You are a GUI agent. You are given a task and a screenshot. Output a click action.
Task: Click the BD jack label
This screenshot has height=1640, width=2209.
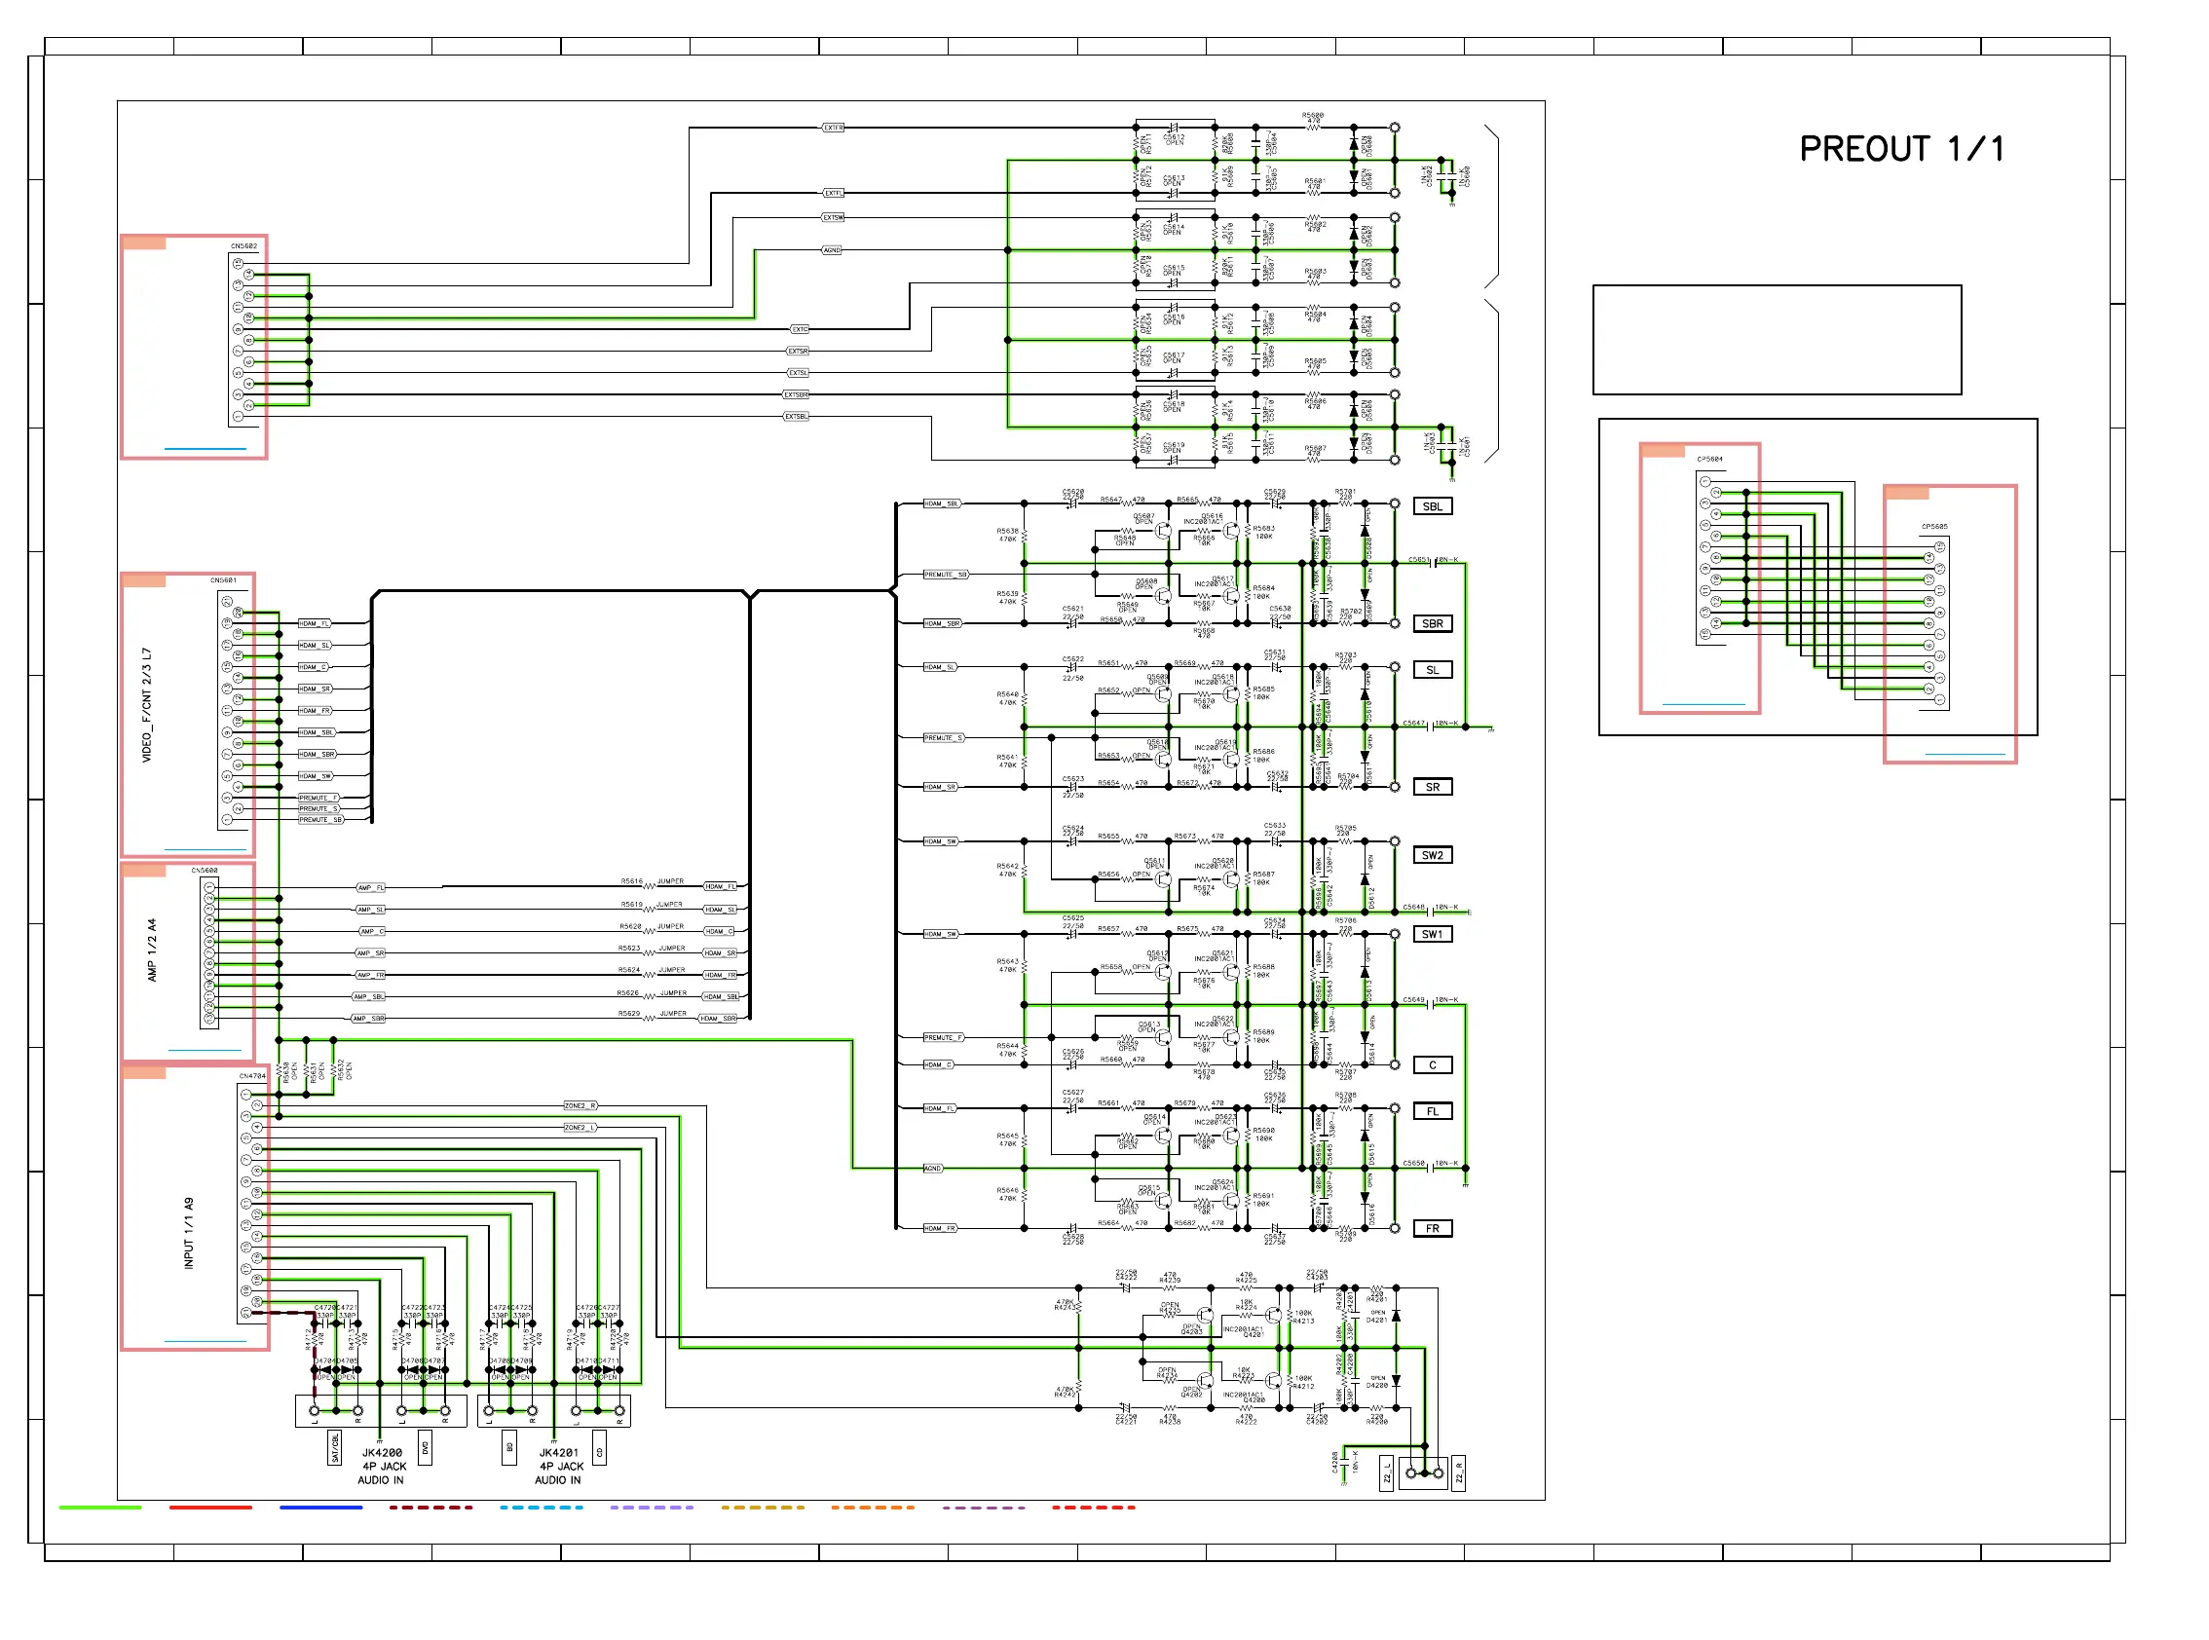pos(509,1447)
